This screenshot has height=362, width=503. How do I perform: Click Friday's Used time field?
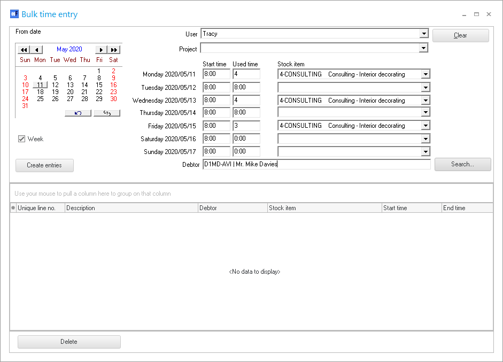pyautogui.click(x=246, y=126)
